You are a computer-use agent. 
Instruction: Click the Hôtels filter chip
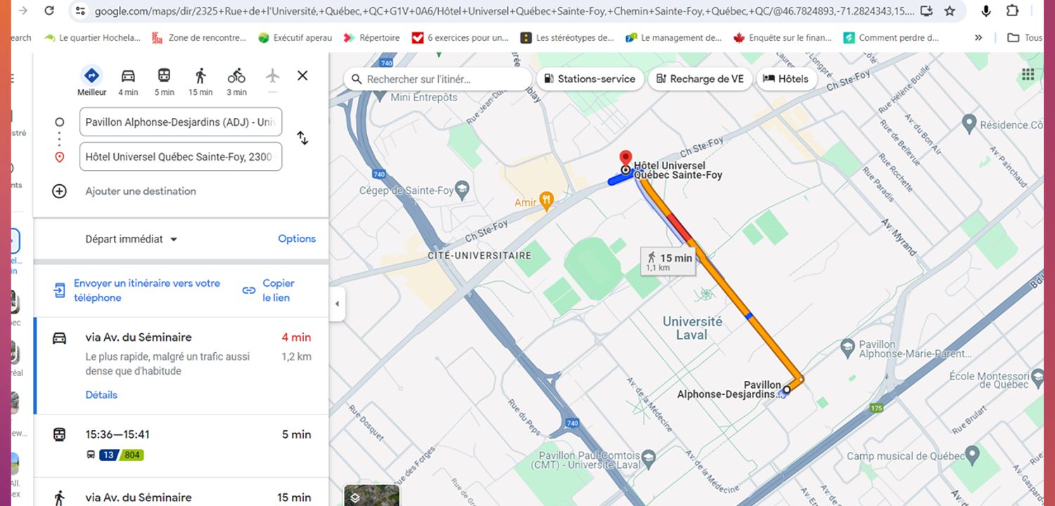click(x=786, y=79)
